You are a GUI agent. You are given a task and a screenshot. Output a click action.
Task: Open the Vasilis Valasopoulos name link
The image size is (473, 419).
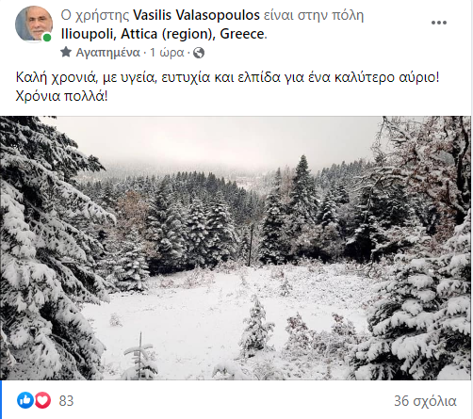[196, 15]
